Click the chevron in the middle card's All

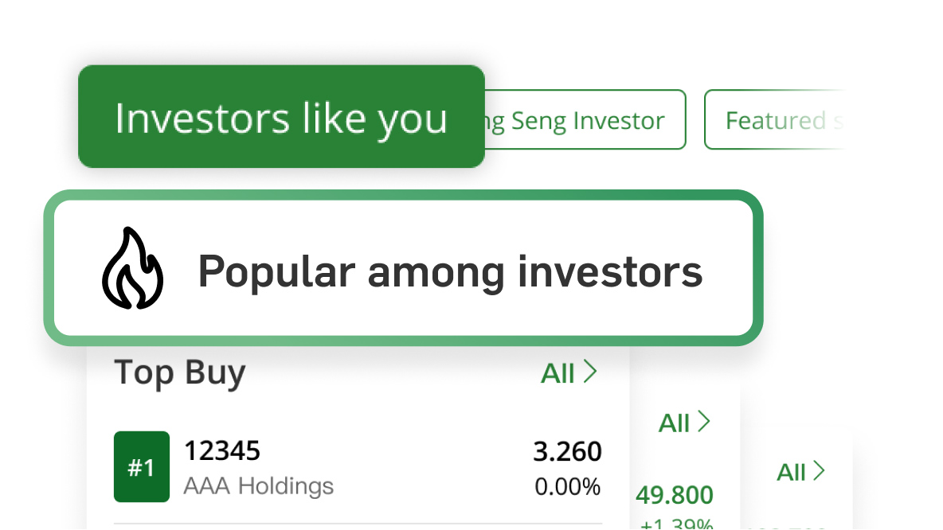[704, 422]
